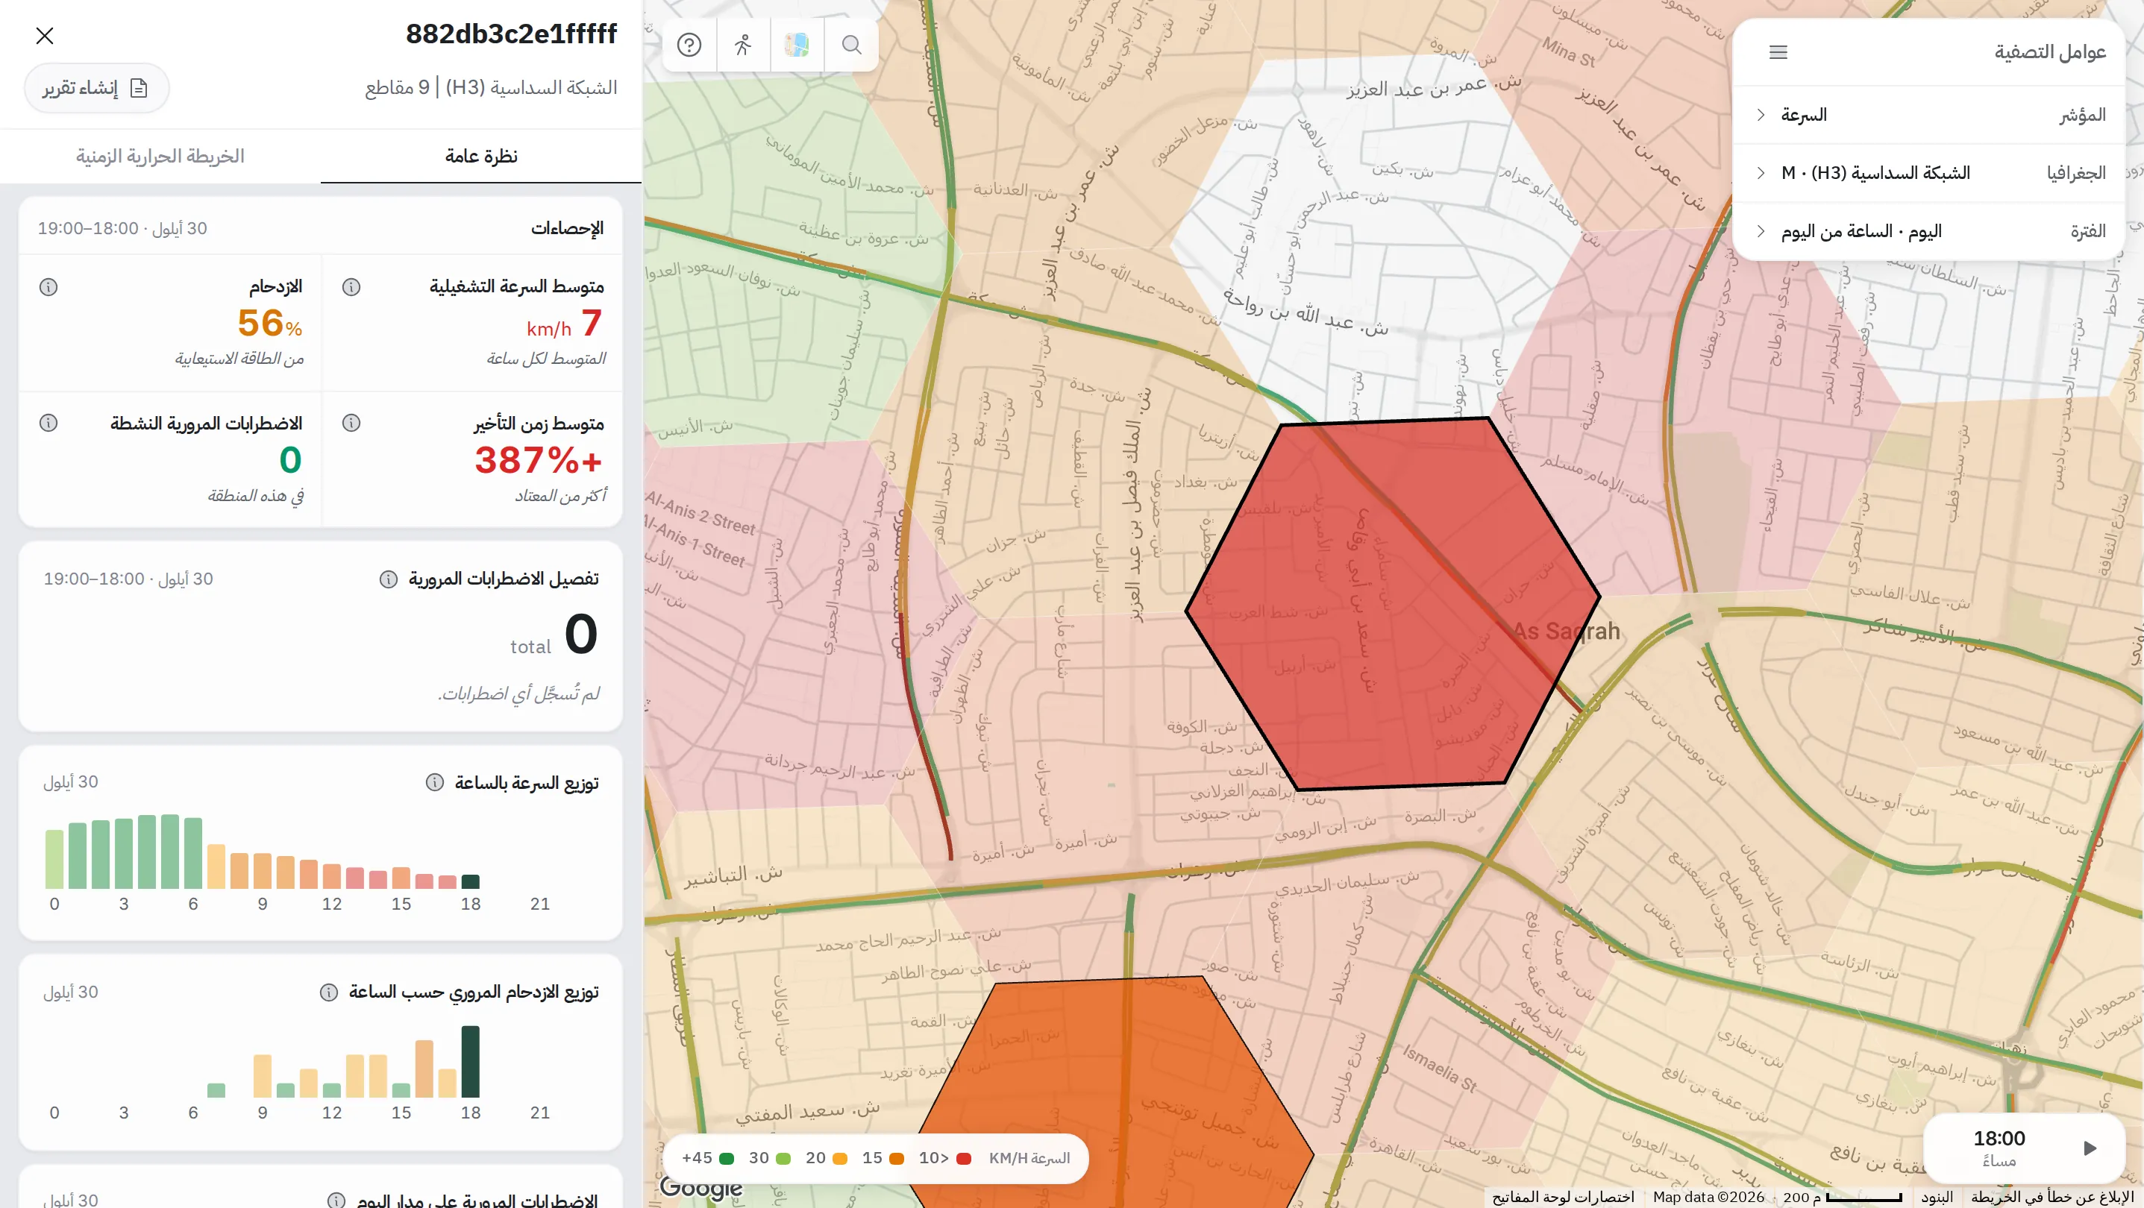Click the selected red hexagon on the map

pyautogui.click(x=1393, y=603)
